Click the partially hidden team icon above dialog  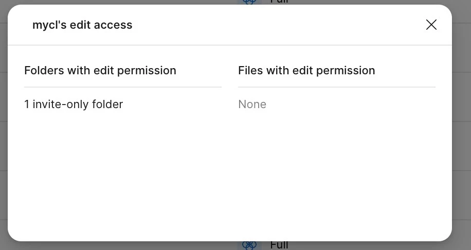pos(249,2)
